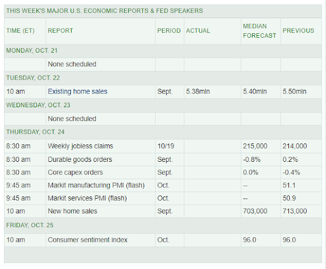
Task: Click 'None scheduled' under Wednesday
Action: [72, 119]
